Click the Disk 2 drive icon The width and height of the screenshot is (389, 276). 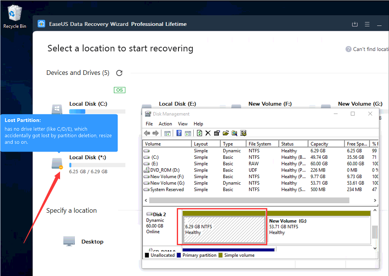coord(149,214)
